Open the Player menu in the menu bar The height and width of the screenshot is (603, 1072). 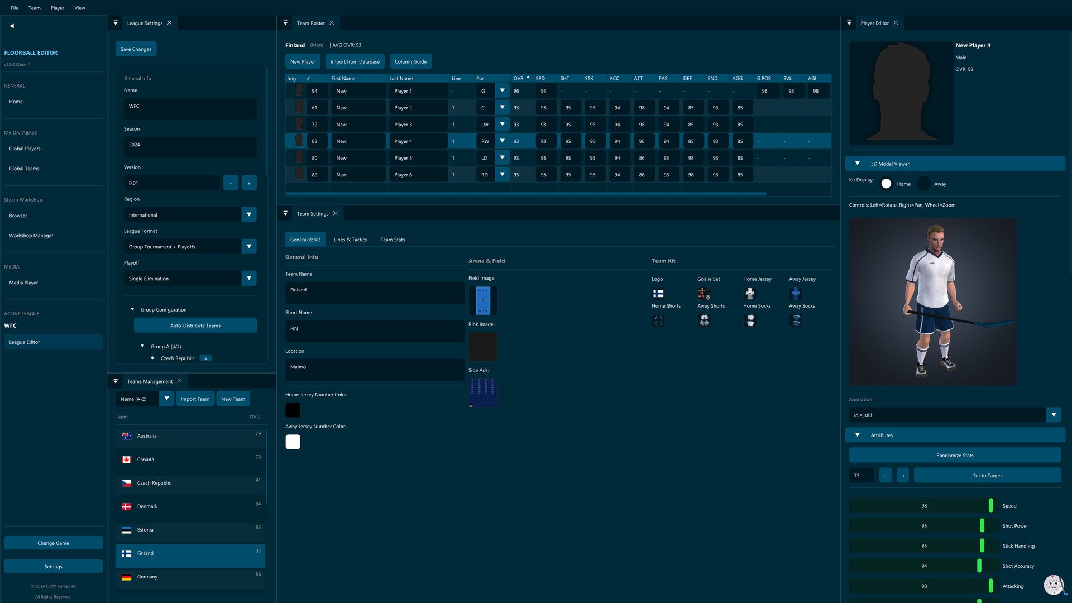(57, 8)
